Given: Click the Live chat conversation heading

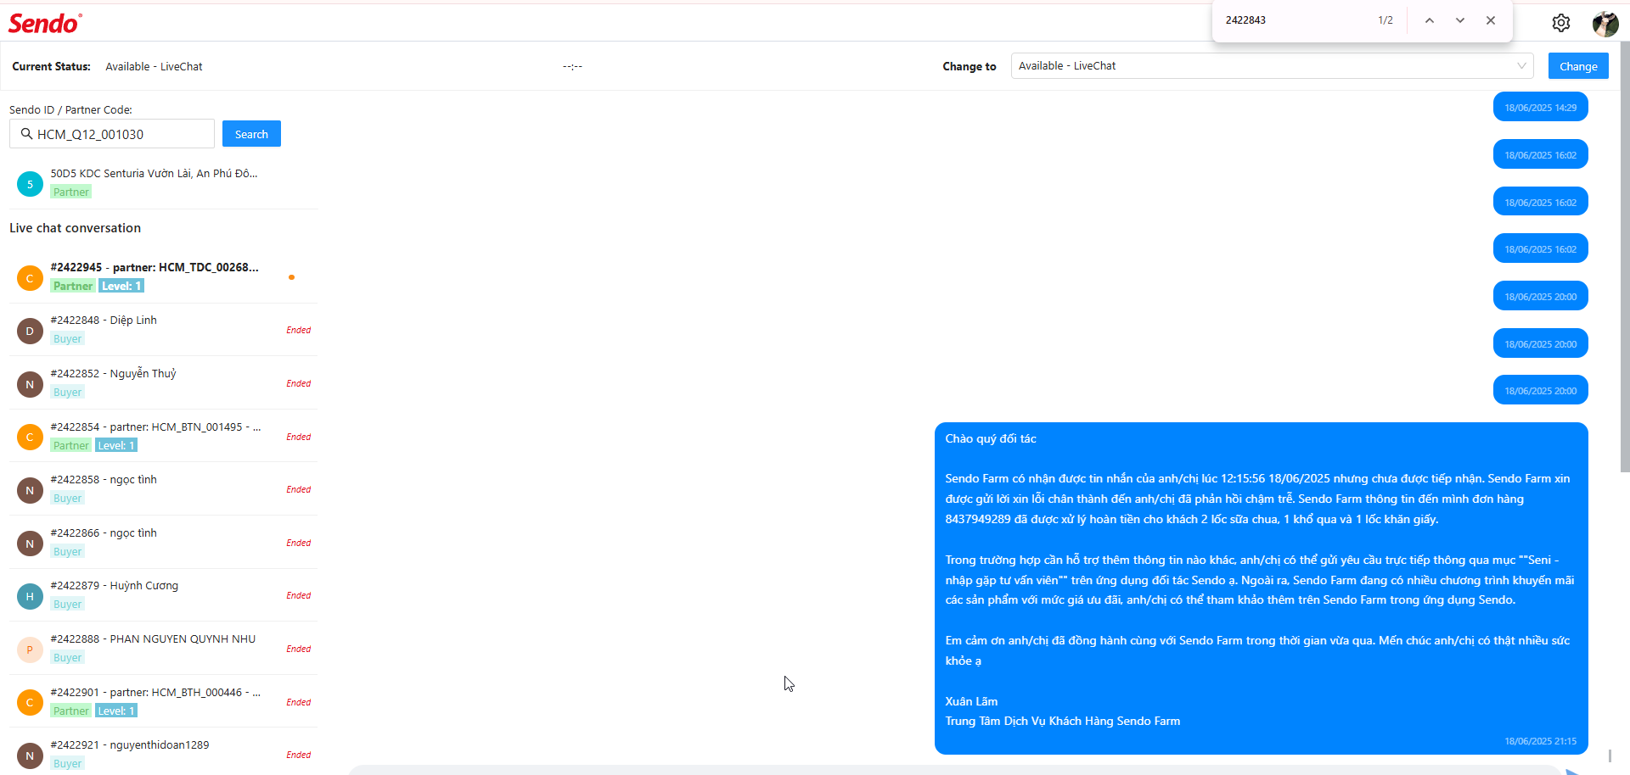Looking at the screenshot, I should 75,228.
